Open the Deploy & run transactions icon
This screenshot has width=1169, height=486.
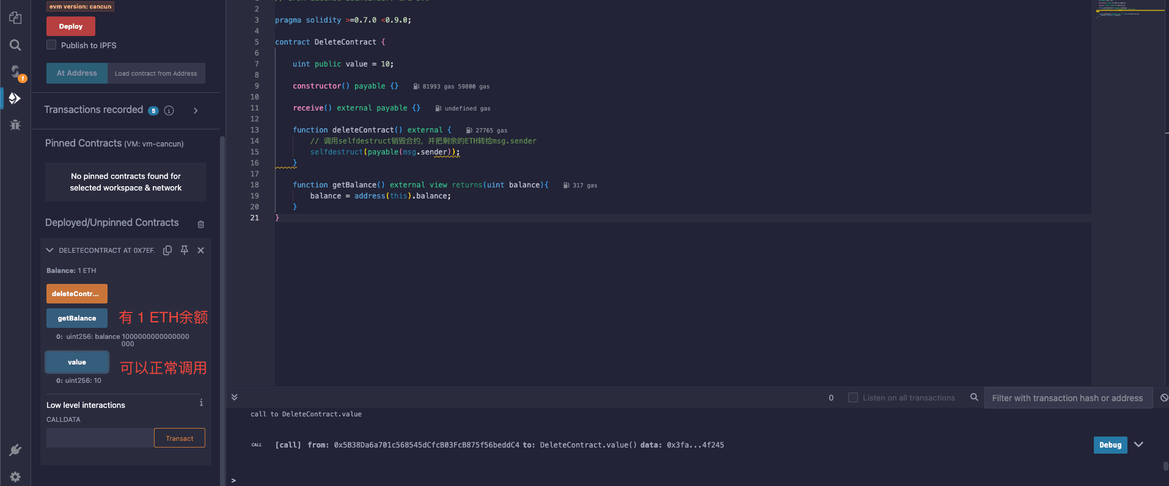click(15, 98)
